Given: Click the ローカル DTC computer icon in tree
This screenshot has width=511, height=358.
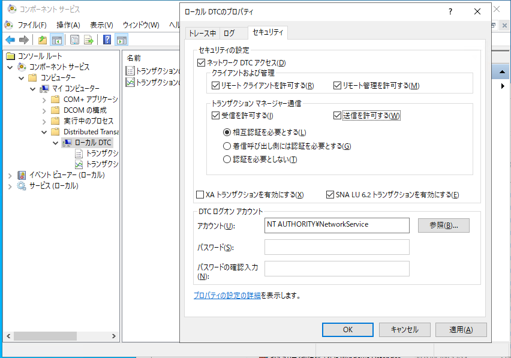Looking at the screenshot, I should (67, 143).
